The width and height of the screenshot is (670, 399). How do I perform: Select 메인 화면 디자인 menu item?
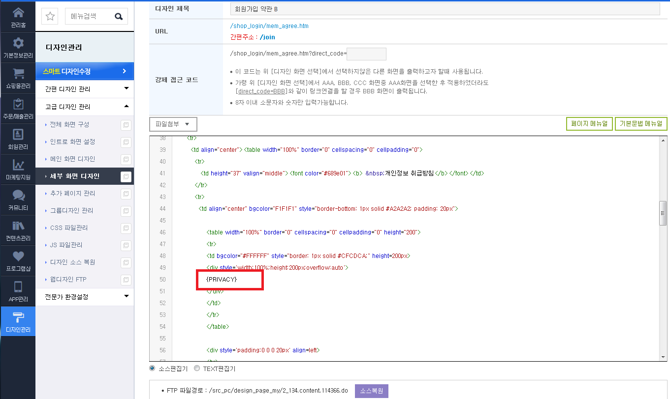pos(72,159)
